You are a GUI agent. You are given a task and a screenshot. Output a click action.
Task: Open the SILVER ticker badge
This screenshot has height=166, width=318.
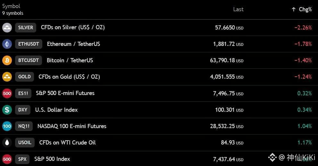pos(26,28)
